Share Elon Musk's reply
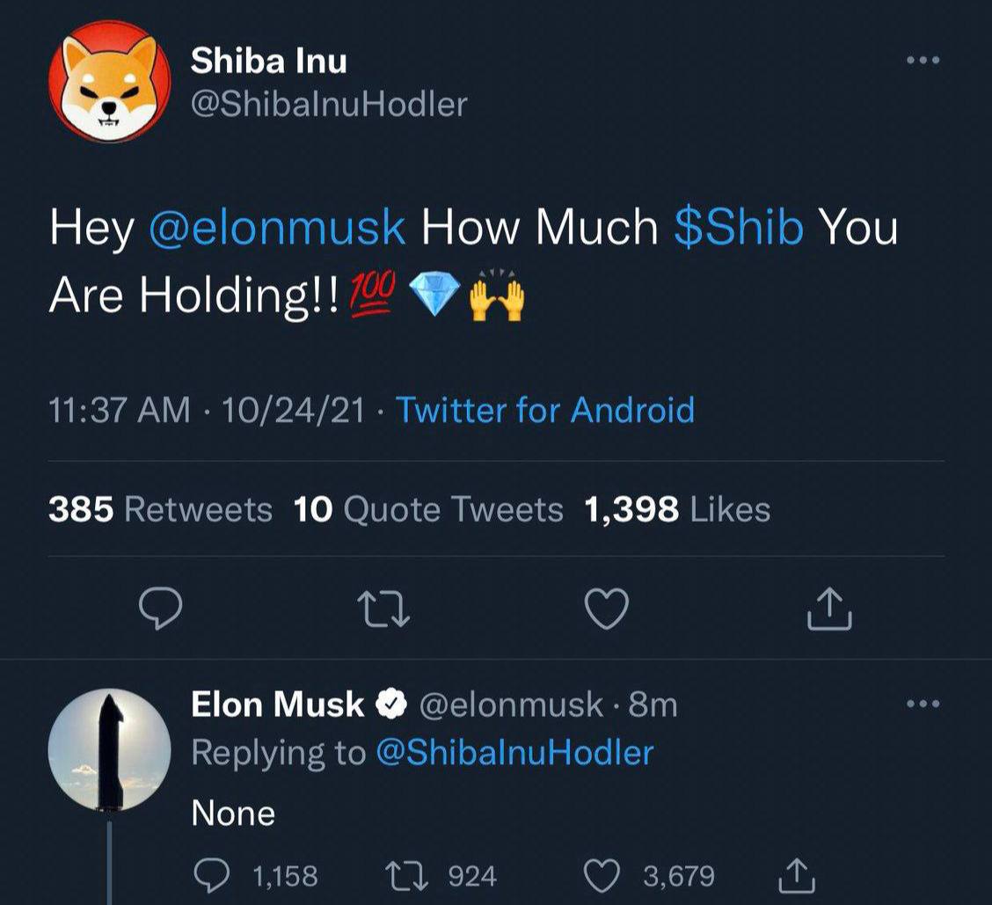Viewport: 992px width, 905px height. click(797, 876)
